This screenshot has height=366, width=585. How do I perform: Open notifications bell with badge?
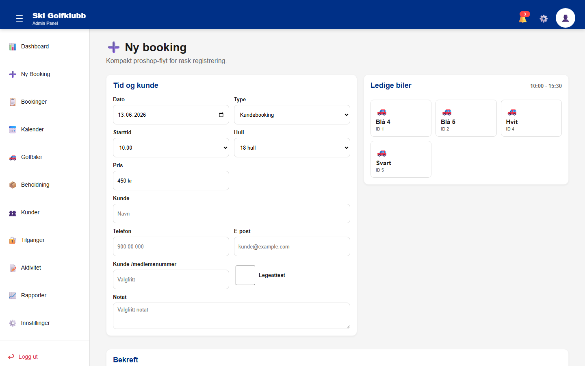click(x=524, y=17)
